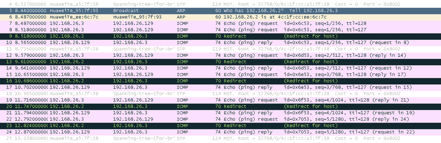This screenshot has width=441, height=143.
Task: Select packet 4 STP row
Action: tap(220, 4)
